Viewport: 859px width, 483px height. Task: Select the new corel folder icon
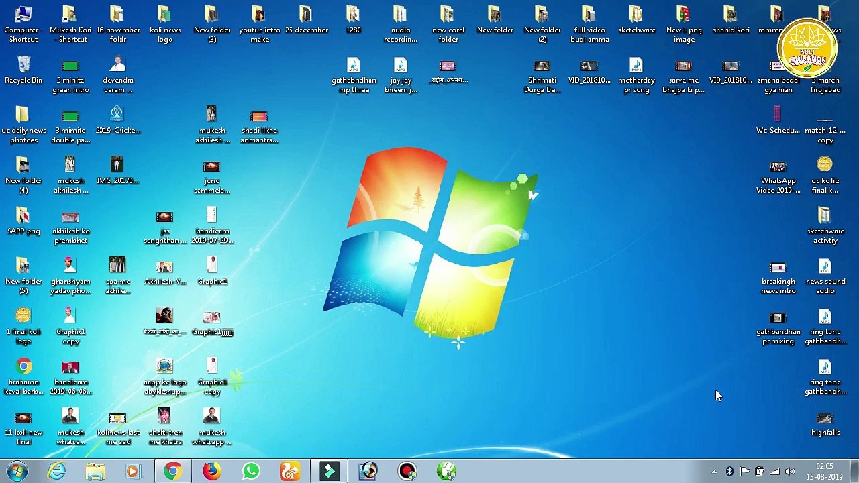tap(448, 25)
